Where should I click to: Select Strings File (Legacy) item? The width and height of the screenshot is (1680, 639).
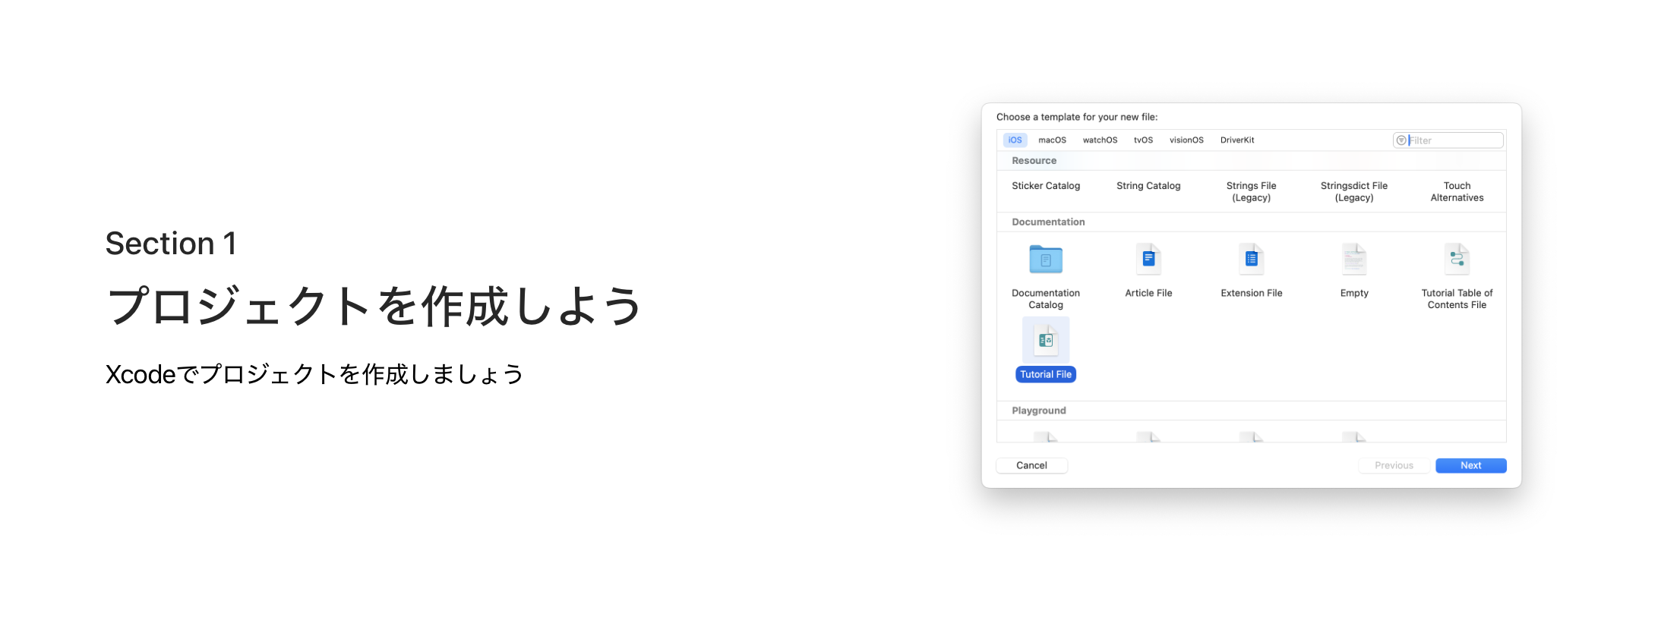(x=1251, y=191)
